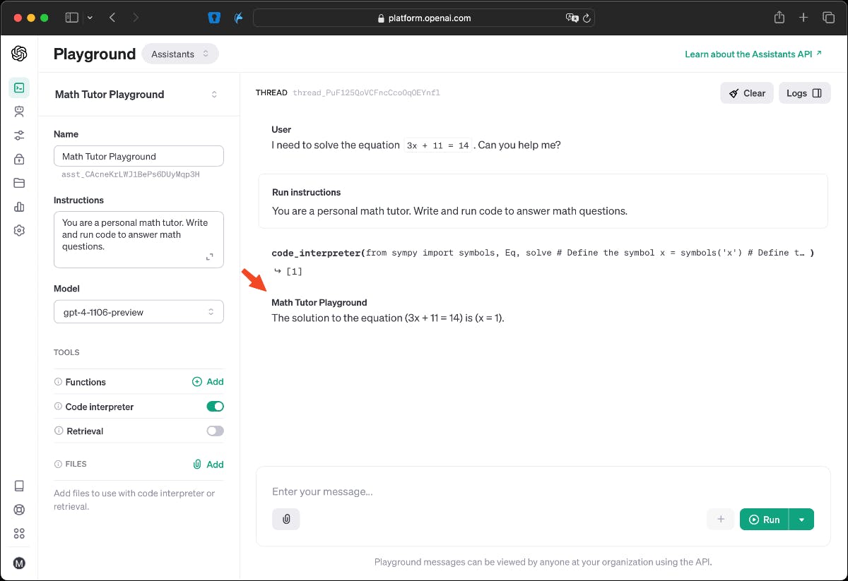Open the Settings gear sidebar icon
This screenshot has width=848, height=581.
tap(19, 231)
